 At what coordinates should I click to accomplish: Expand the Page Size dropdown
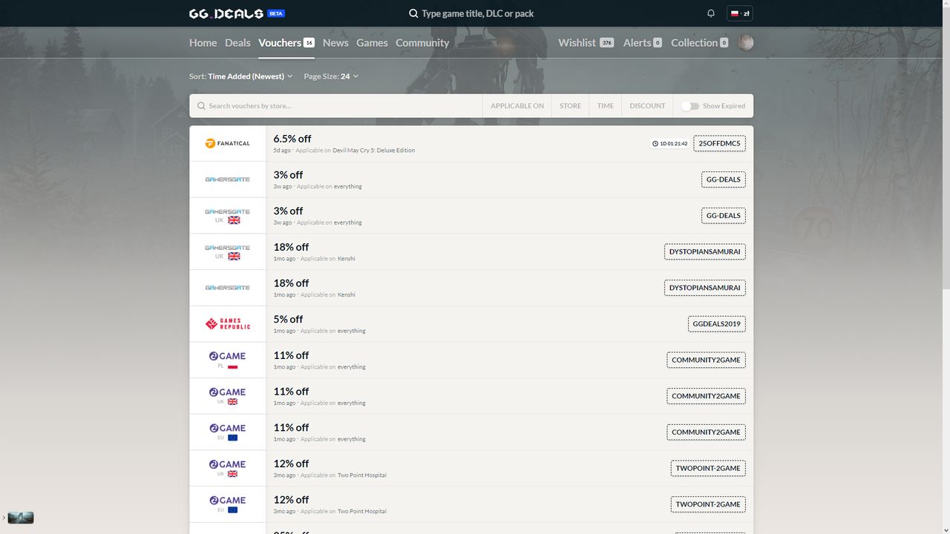coord(331,76)
